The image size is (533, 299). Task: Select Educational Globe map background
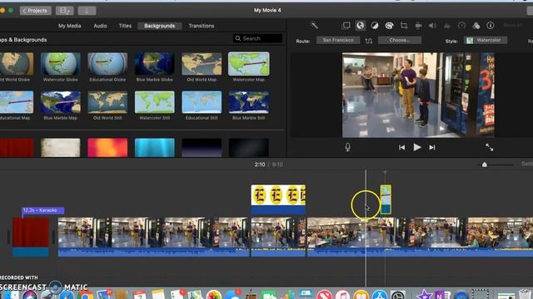[x=107, y=64]
